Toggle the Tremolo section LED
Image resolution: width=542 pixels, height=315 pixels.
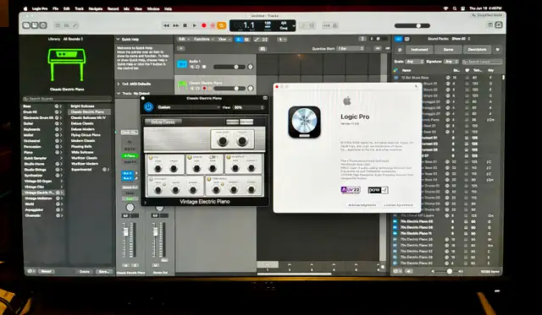(209, 179)
